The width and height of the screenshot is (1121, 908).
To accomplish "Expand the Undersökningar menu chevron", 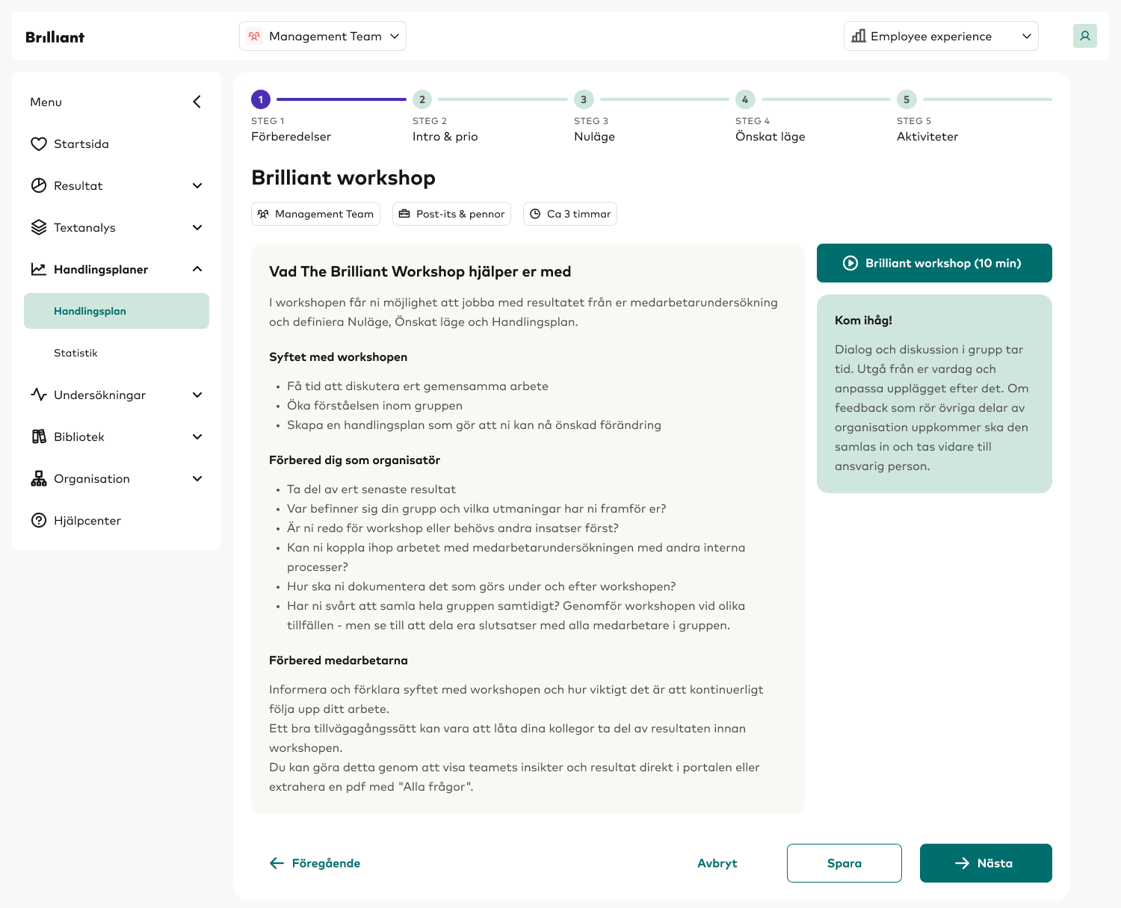I will tap(197, 395).
